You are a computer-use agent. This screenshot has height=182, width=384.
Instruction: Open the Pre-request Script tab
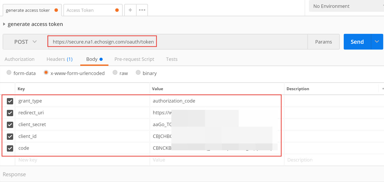[134, 59]
